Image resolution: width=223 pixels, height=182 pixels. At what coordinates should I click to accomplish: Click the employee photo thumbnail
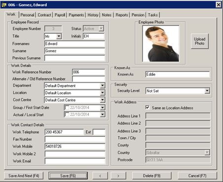click(161, 43)
